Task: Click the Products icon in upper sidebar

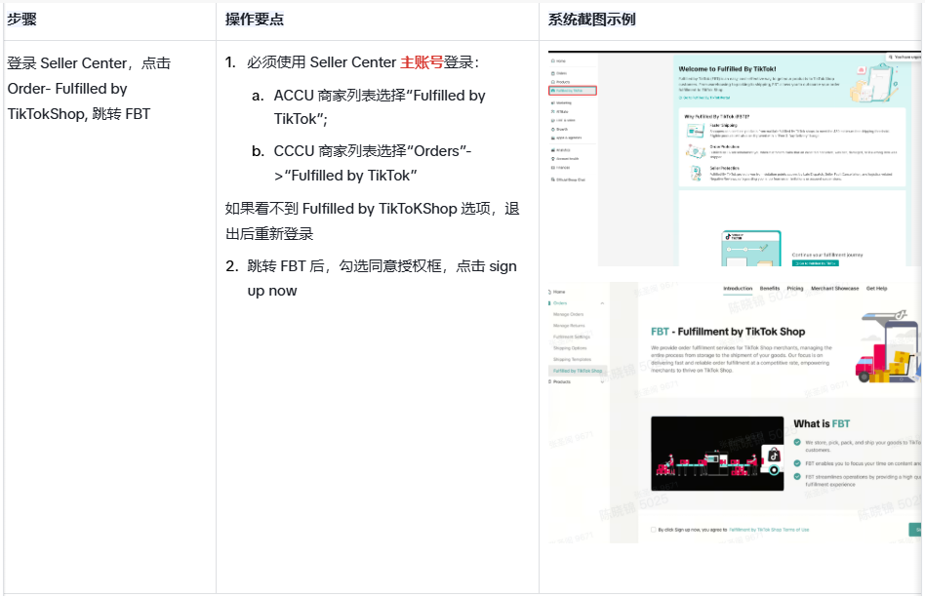Action: pos(553,82)
